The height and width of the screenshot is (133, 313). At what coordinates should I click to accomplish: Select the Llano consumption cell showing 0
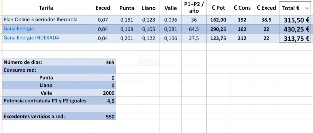[103, 85]
